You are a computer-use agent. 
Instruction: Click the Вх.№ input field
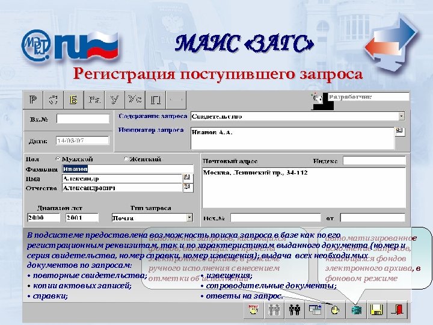pos(83,119)
